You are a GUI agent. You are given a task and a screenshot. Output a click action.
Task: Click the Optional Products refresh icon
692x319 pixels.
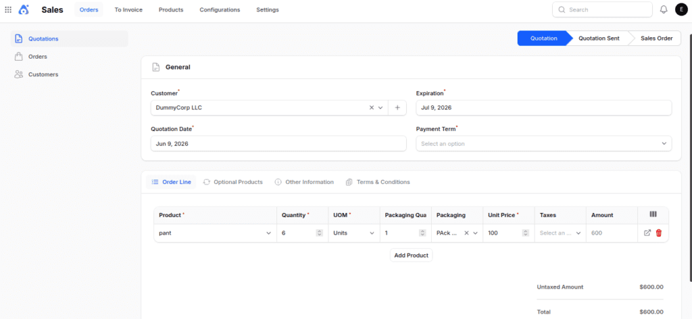click(207, 182)
